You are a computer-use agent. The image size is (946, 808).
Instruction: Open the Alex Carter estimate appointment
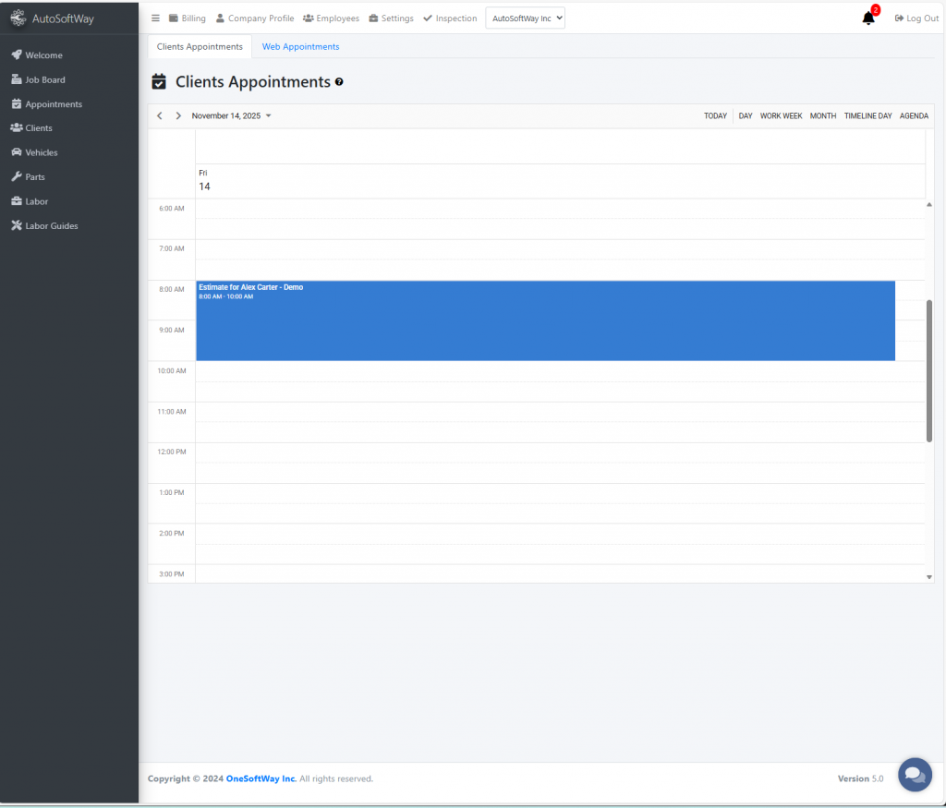click(545, 320)
